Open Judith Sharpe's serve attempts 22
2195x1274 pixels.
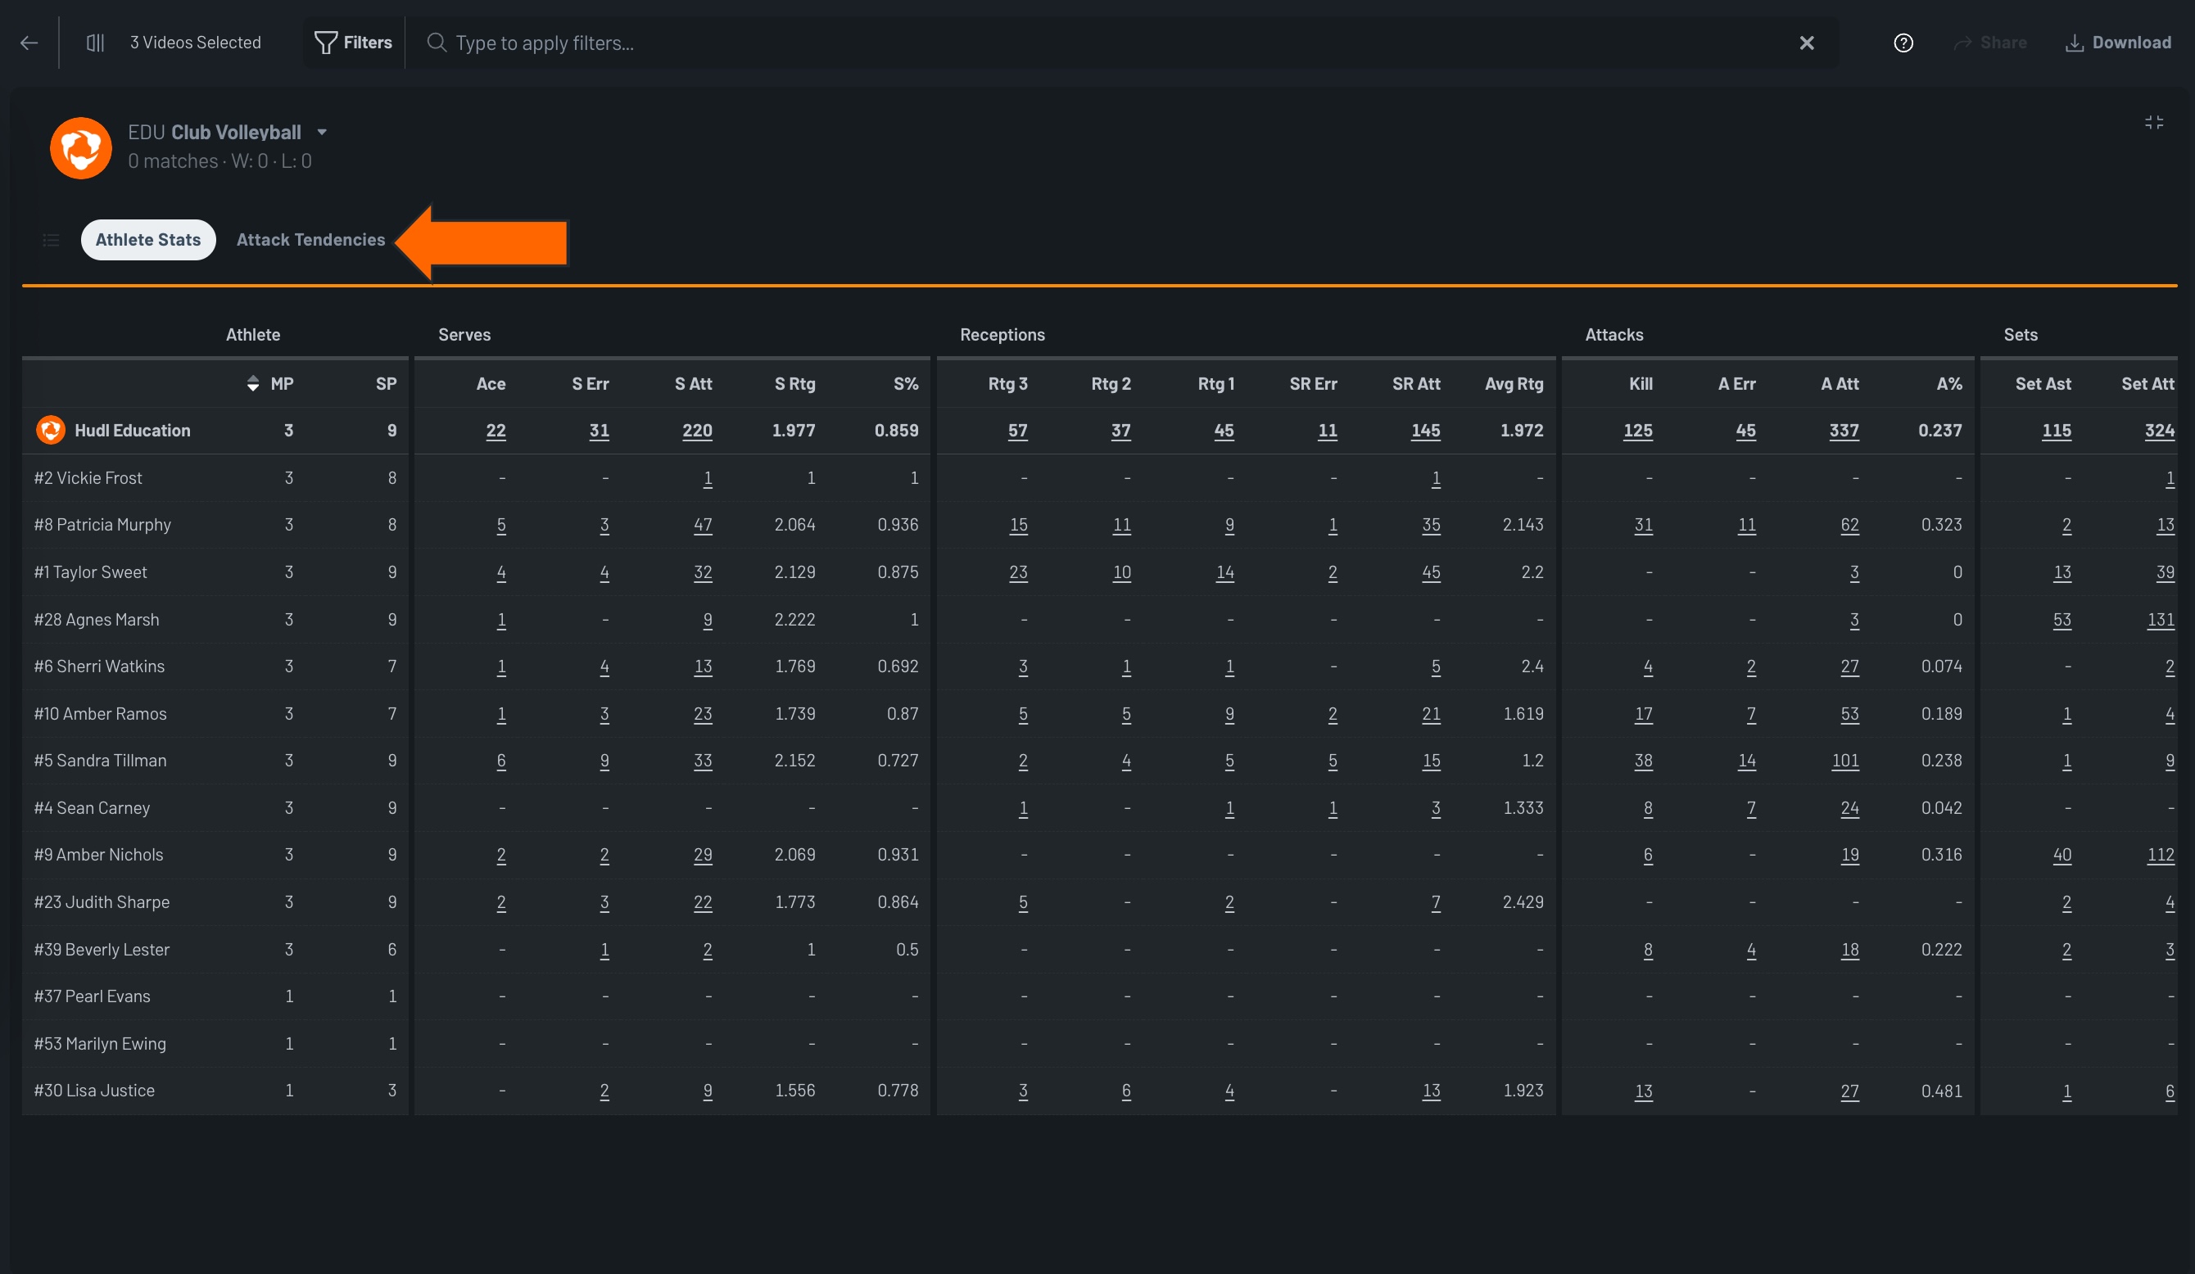point(703,903)
